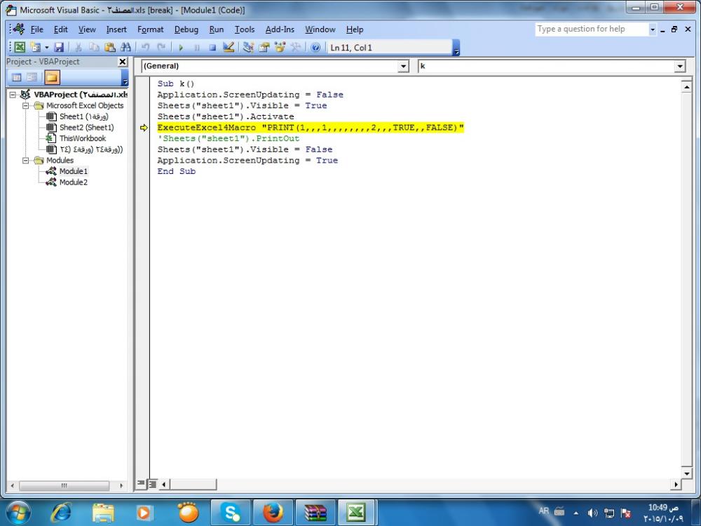Click the yellow execution arrow in the margin

144,128
